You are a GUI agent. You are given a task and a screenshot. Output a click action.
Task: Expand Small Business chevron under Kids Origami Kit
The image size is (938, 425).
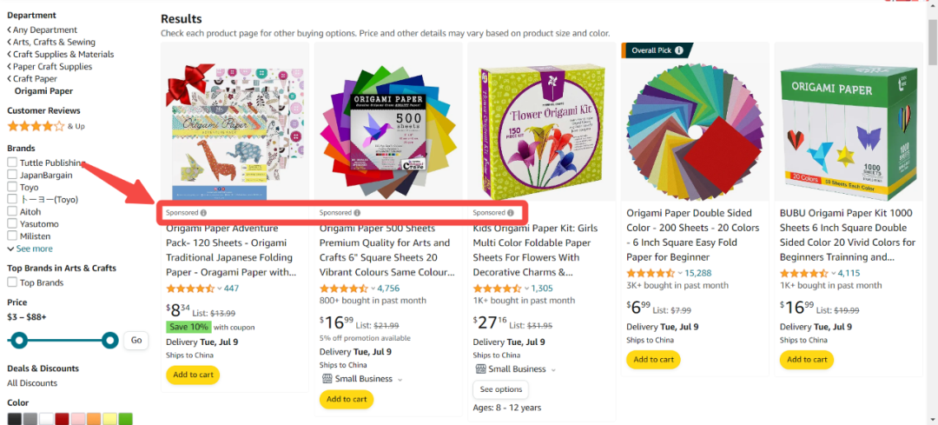[553, 370]
